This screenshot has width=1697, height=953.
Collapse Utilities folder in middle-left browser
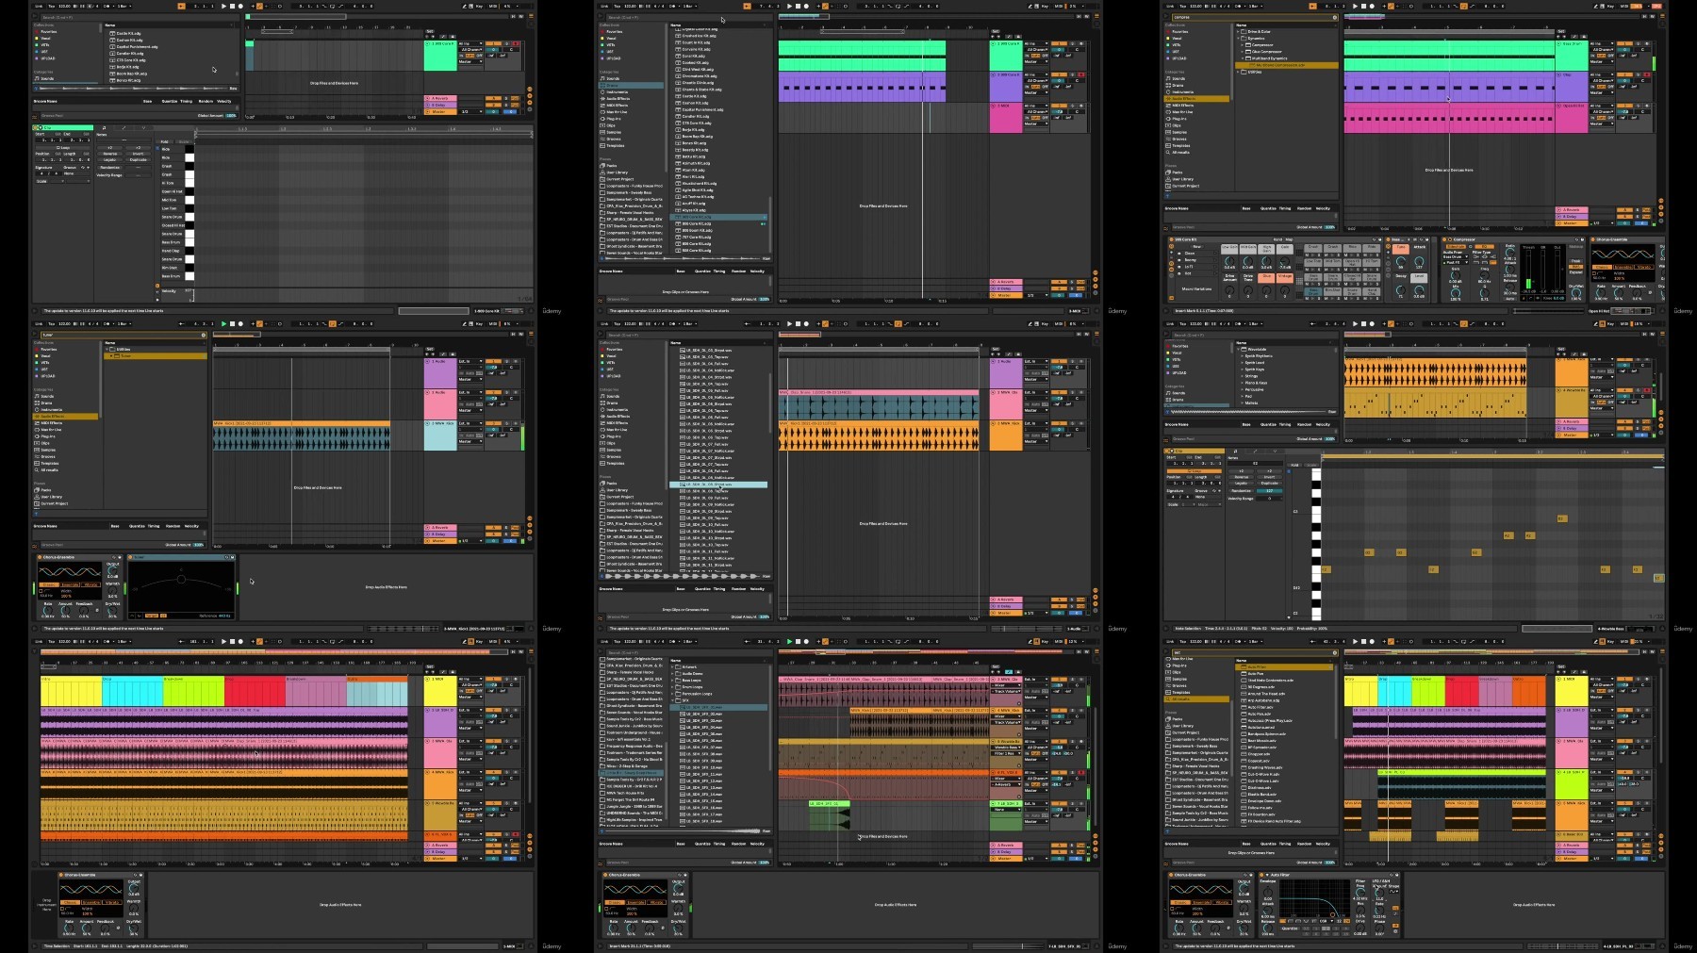click(x=107, y=350)
